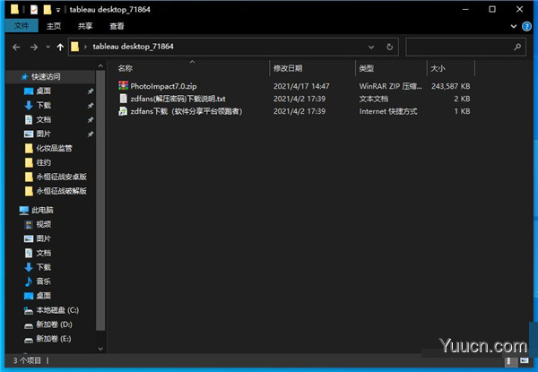Click the navigation pane scroll down arrow
The height and width of the screenshot is (372, 538).
tap(100, 349)
